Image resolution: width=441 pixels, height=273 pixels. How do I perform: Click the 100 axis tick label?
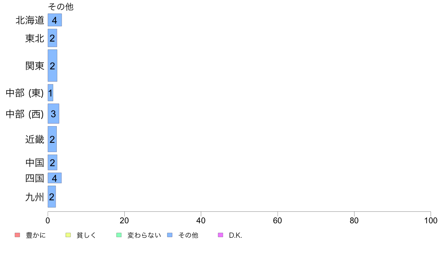click(x=431, y=221)
